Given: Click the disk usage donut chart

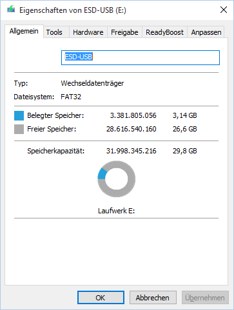Looking at the screenshot, I should [117, 179].
